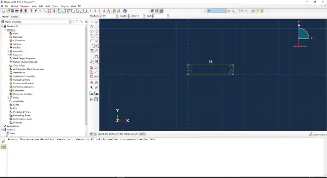
Task: Select the Create Construction line tool
Action: tap(92, 46)
